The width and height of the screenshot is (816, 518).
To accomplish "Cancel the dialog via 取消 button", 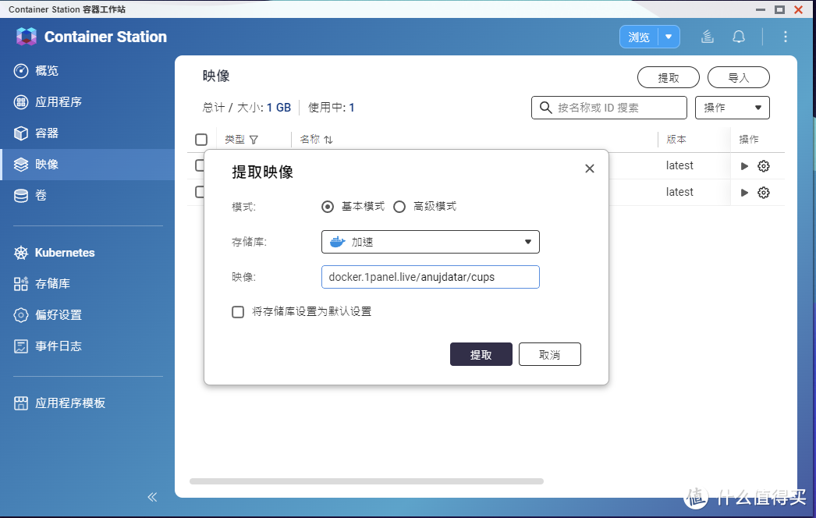I will click(x=549, y=354).
